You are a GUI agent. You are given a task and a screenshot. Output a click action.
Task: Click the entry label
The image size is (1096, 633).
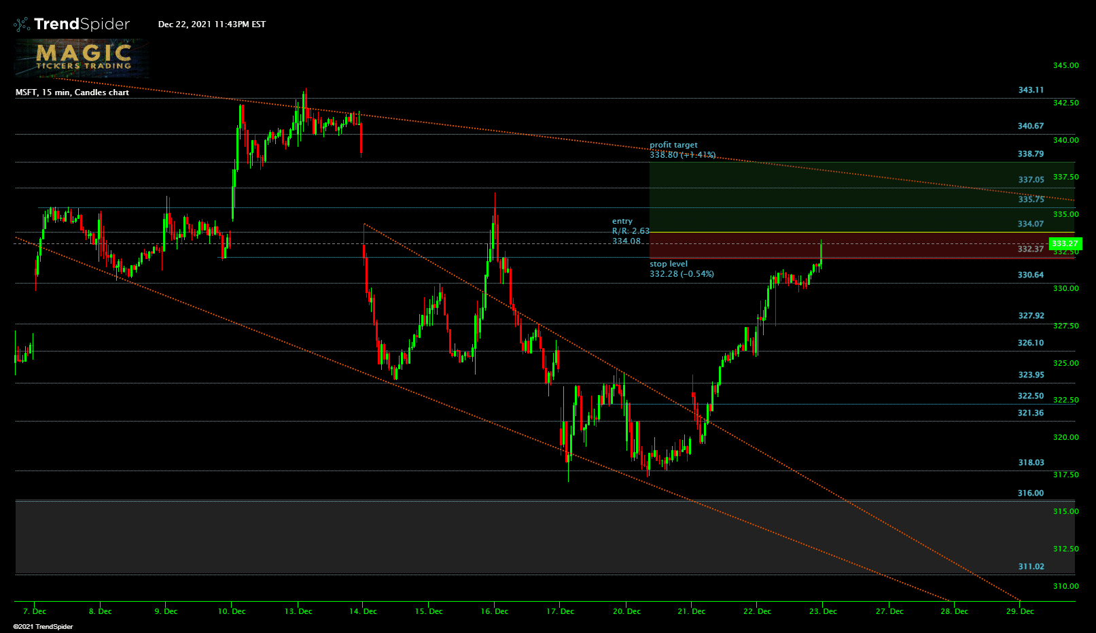coord(622,221)
